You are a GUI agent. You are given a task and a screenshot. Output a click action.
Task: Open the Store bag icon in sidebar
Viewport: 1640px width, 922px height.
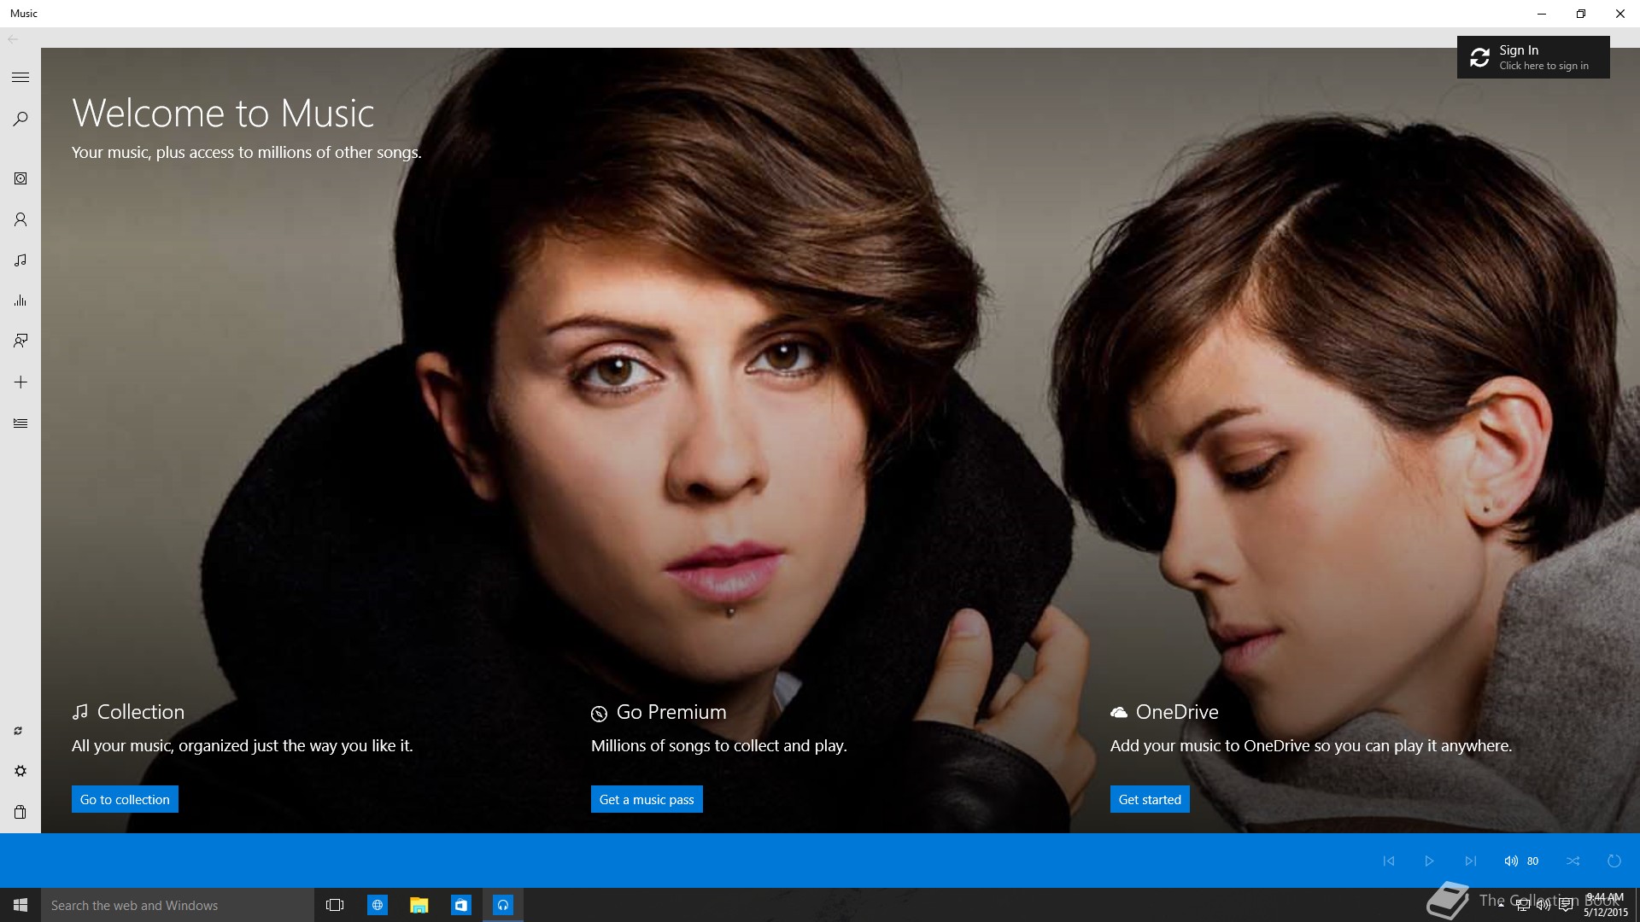[x=20, y=812]
